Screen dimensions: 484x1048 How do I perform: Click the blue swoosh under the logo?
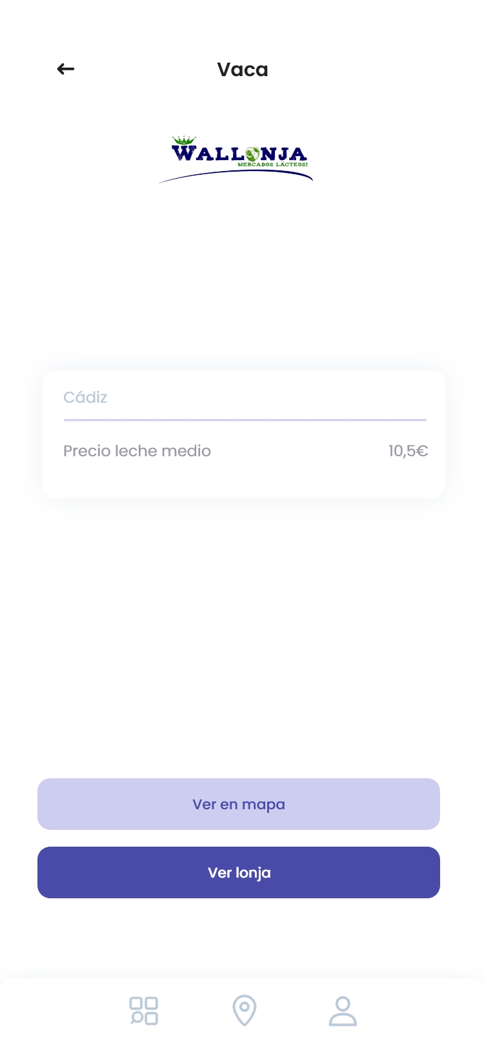point(236,174)
